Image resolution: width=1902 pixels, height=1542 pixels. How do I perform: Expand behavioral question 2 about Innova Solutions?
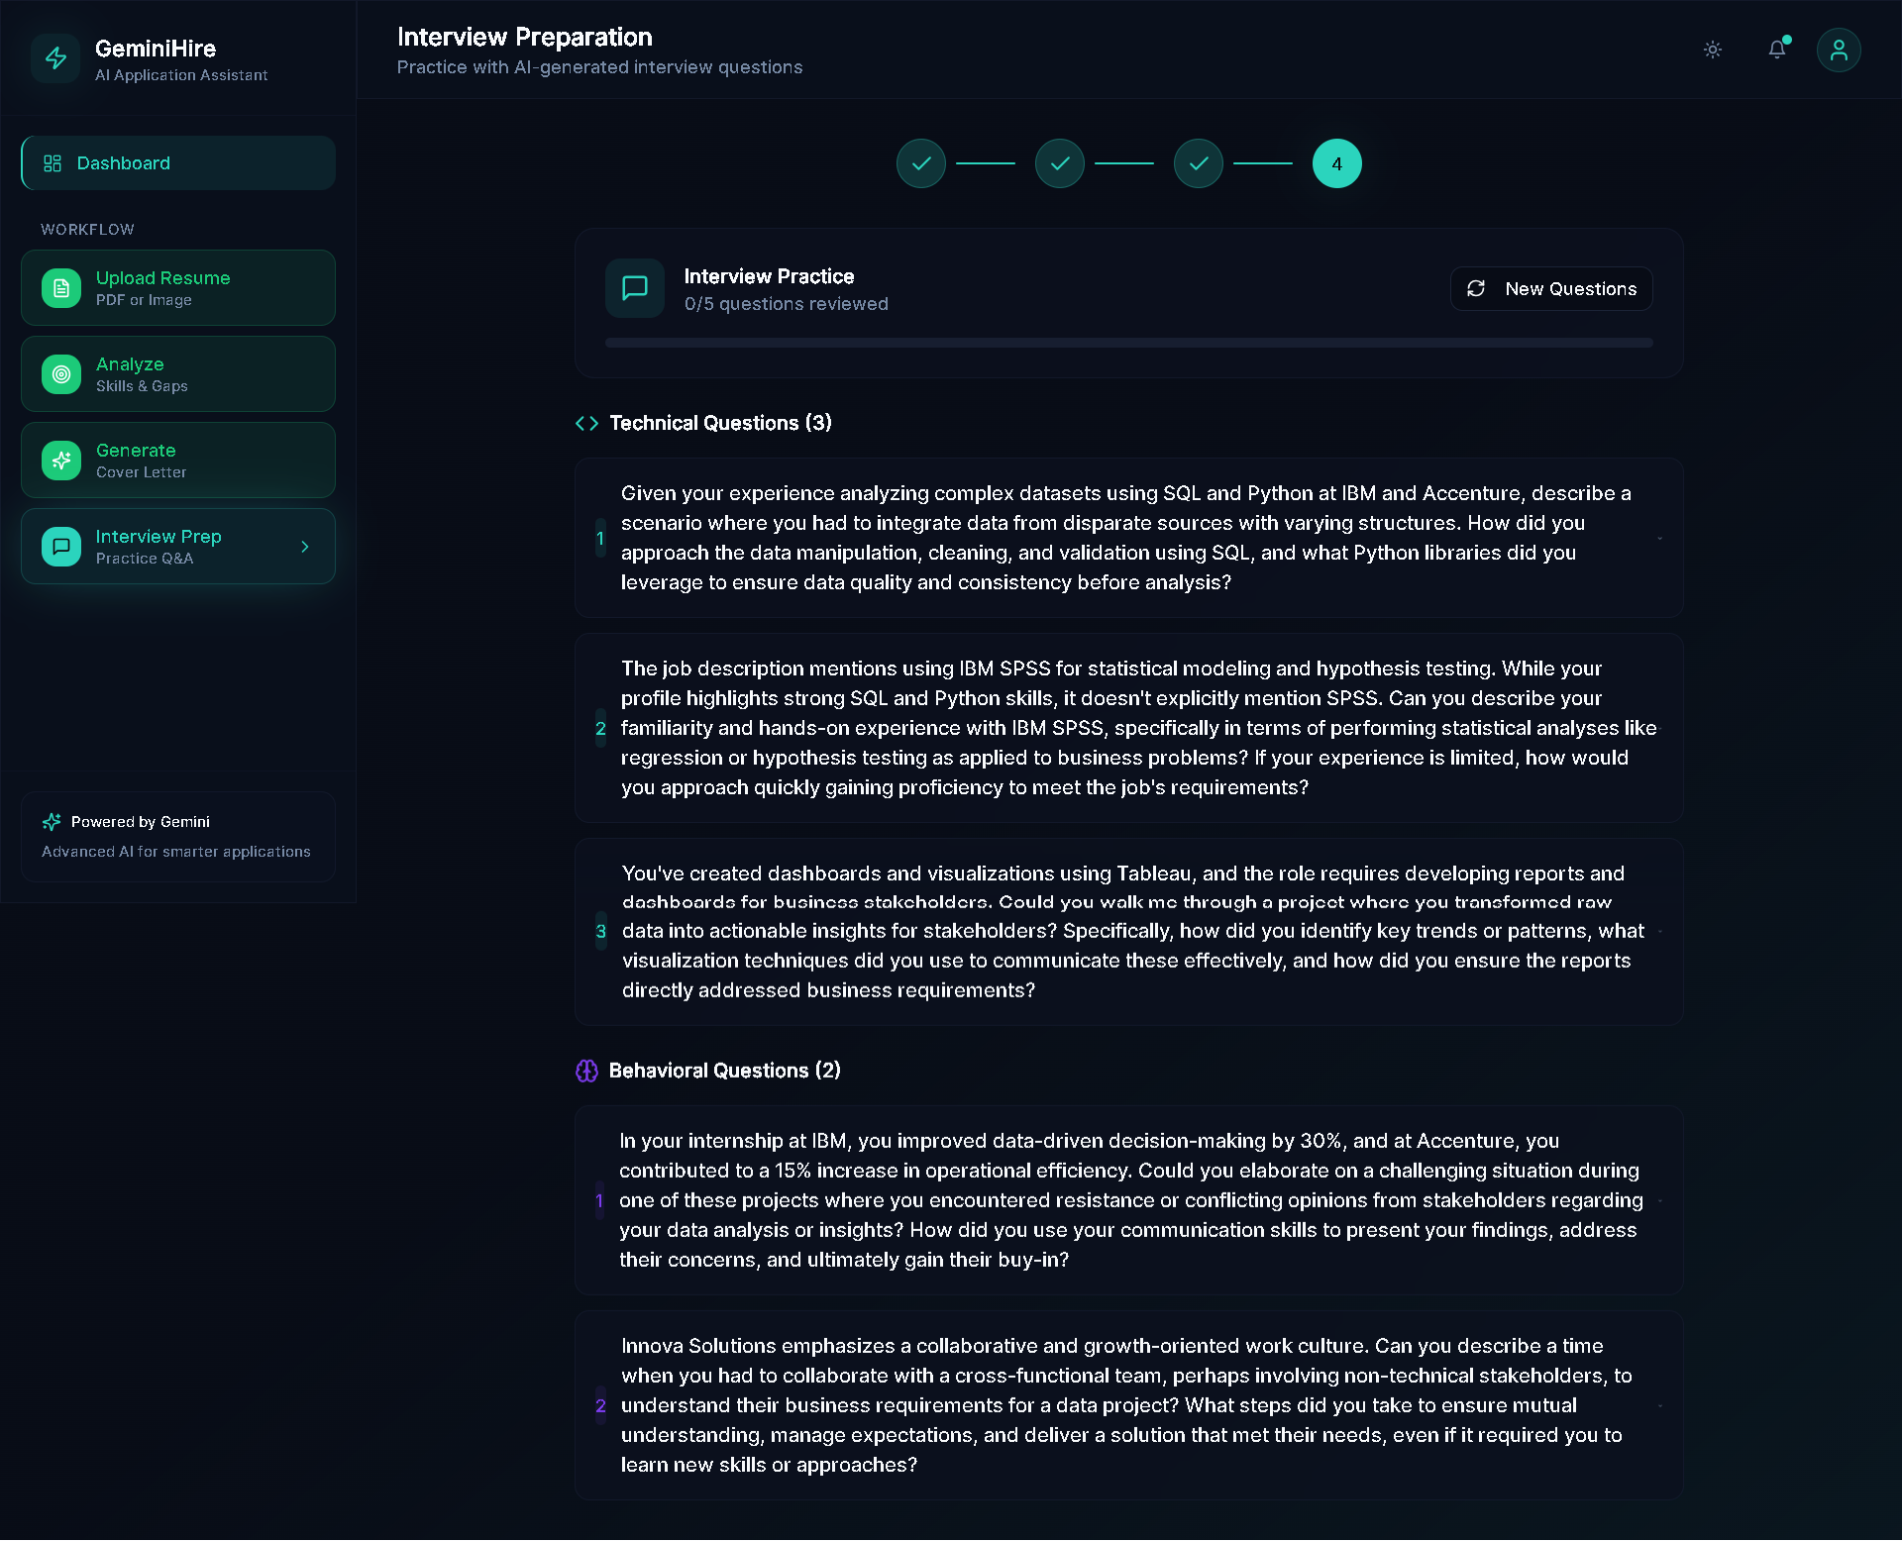pyautogui.click(x=1127, y=1405)
